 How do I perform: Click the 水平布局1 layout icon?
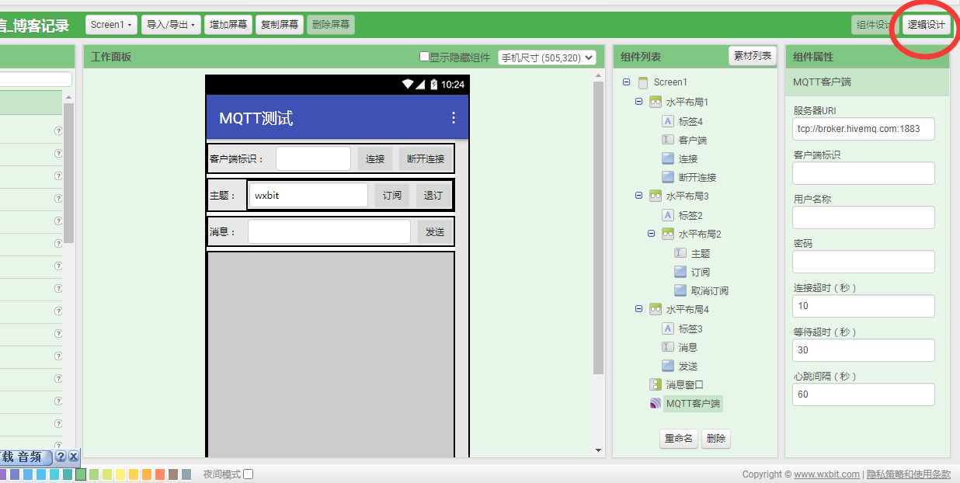click(656, 102)
